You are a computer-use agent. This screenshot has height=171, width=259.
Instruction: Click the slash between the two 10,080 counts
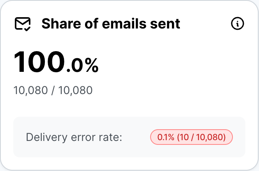point(53,91)
